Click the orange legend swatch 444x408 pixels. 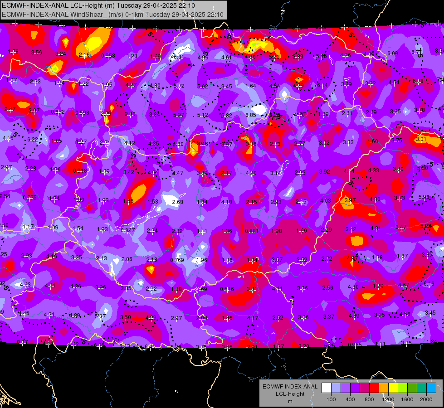point(384,388)
